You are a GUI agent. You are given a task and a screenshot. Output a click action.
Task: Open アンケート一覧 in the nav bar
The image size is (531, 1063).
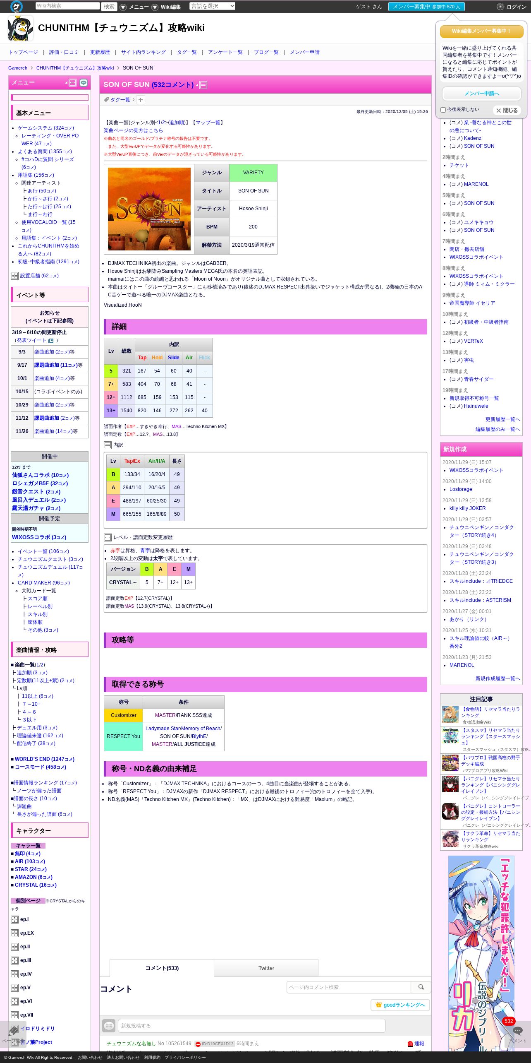[x=225, y=52]
